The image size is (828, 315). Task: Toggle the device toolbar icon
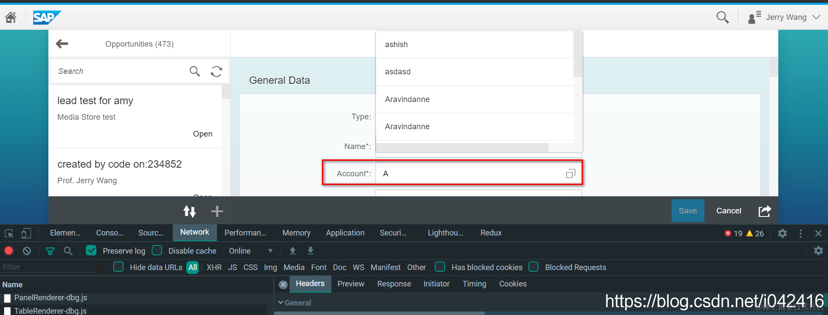point(26,233)
